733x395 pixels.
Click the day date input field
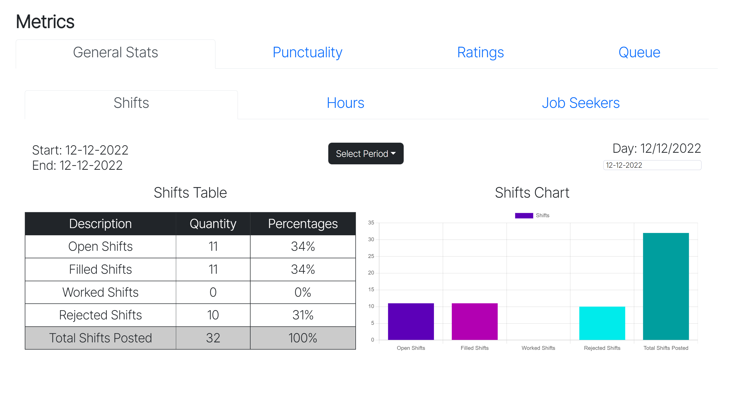point(652,165)
